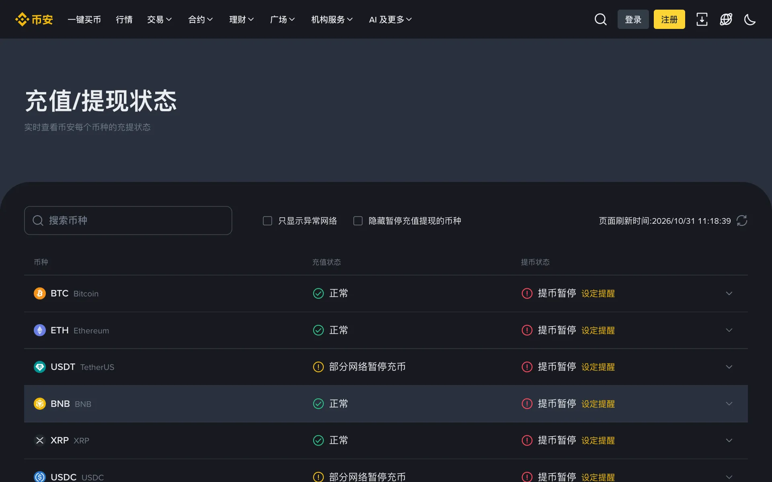Toggle dark mode moon icon
The height and width of the screenshot is (482, 772).
point(750,19)
